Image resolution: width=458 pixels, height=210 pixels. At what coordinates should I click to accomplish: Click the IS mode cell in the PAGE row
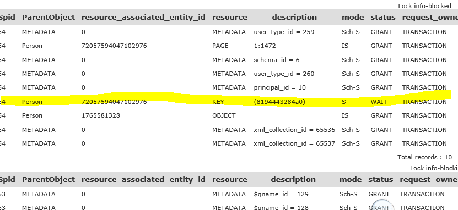[x=345, y=46]
